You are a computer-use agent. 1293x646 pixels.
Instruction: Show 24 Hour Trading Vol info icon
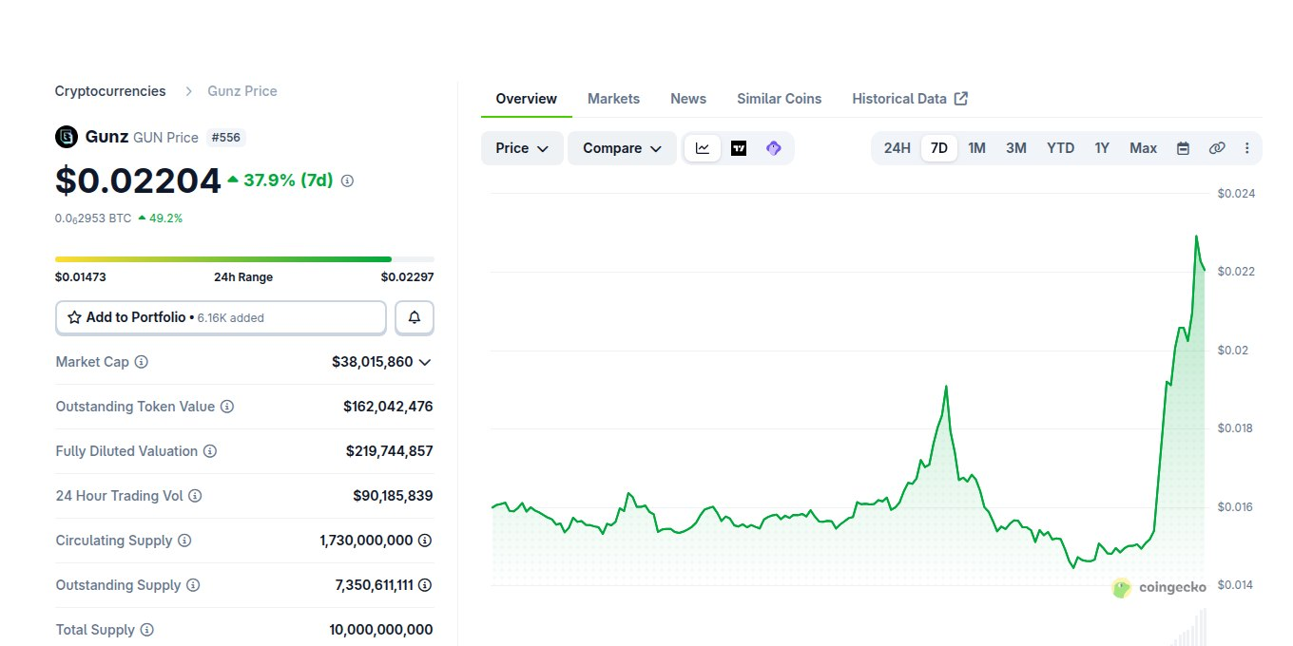point(195,496)
